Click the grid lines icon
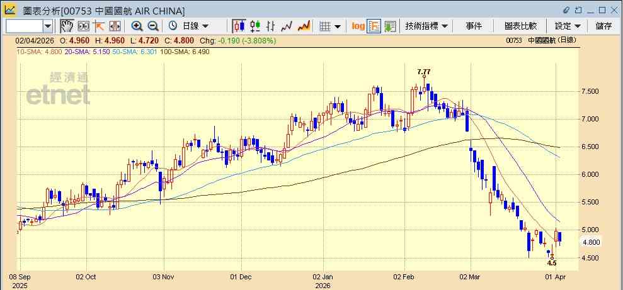The width and height of the screenshot is (623, 290). (326, 26)
